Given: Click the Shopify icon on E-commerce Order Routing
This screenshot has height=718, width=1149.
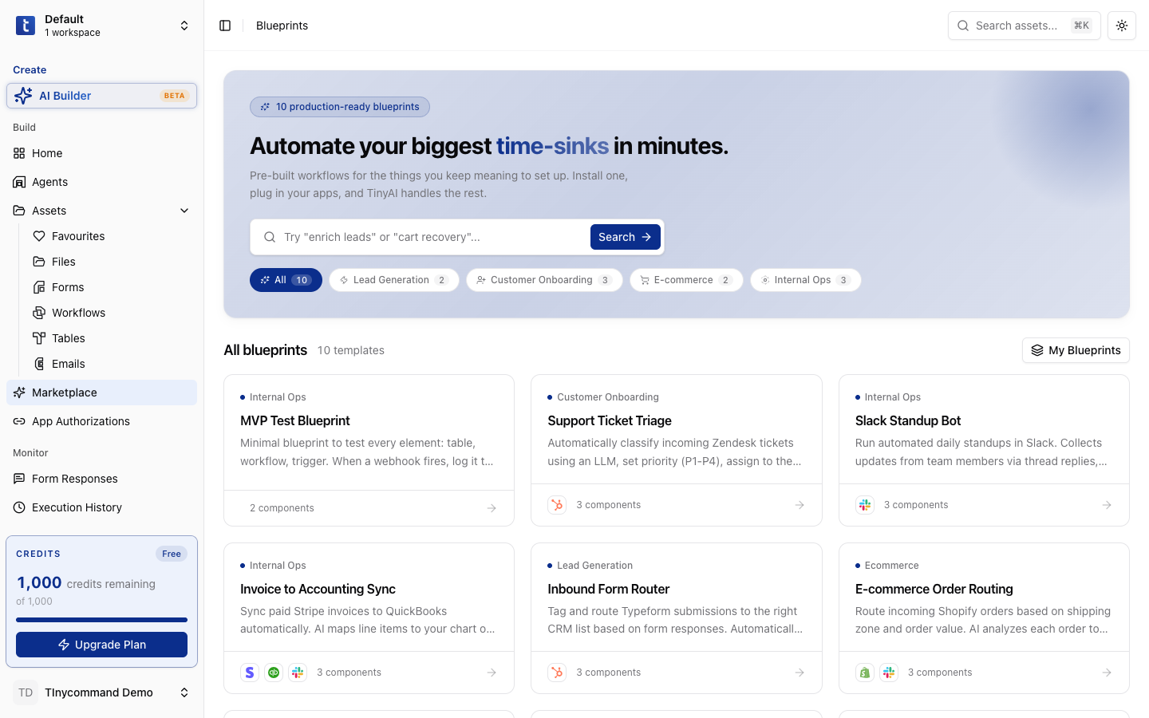Looking at the screenshot, I should [865, 673].
